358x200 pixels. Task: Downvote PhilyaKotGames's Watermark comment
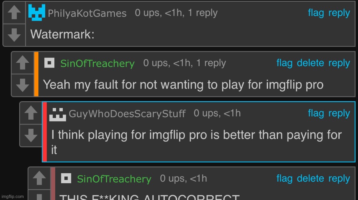14,35
